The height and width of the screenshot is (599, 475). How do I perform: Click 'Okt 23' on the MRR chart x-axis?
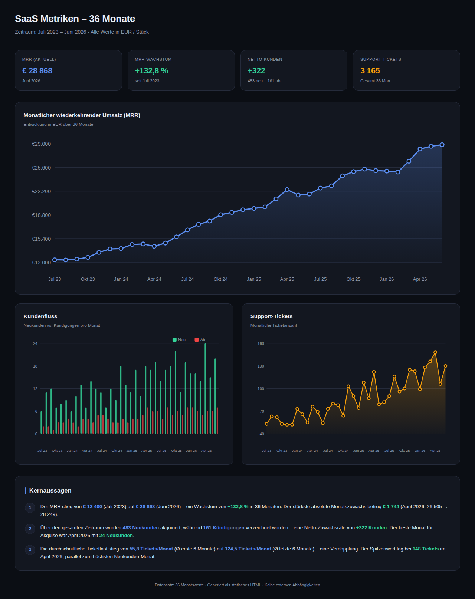tap(88, 279)
